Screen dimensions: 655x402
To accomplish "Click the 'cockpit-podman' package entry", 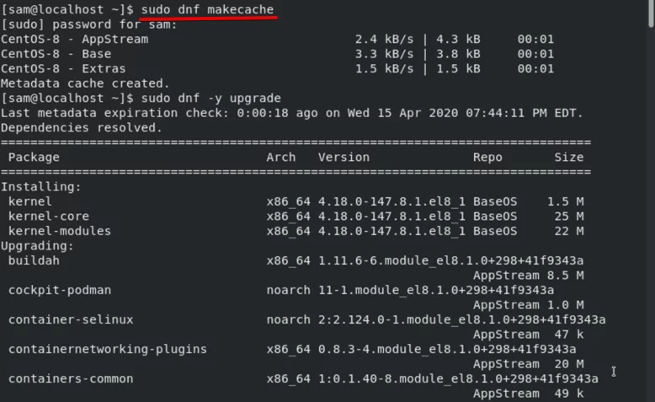I will pyautogui.click(x=60, y=290).
